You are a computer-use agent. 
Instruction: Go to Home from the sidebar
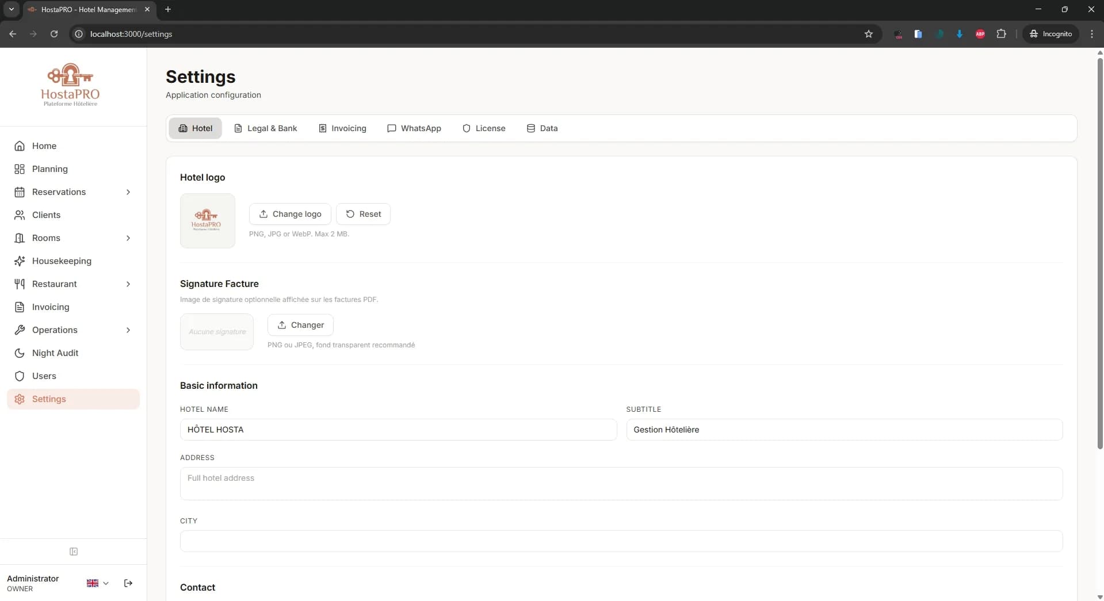point(43,146)
